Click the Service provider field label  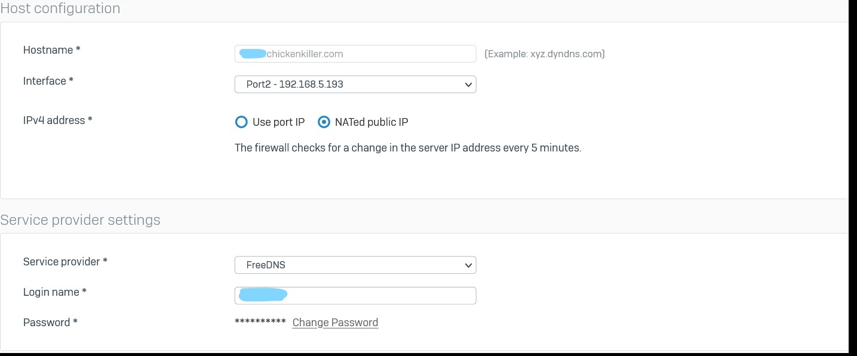coord(65,262)
